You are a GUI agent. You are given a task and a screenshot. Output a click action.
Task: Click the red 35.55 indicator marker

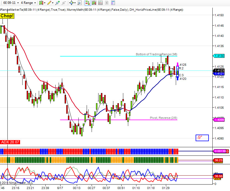218,176
